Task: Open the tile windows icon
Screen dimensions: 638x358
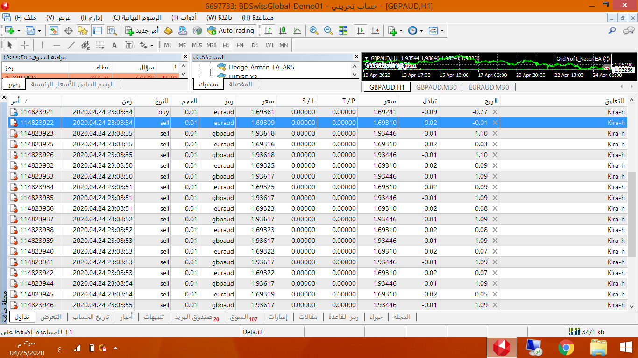Action: [x=343, y=31]
